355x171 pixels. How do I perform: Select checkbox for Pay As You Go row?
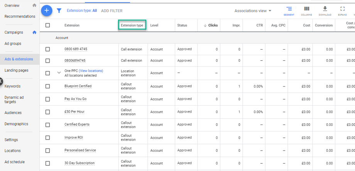point(47,99)
